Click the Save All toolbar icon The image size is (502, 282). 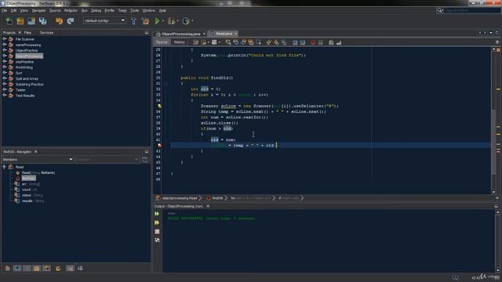pyautogui.click(x=42, y=21)
